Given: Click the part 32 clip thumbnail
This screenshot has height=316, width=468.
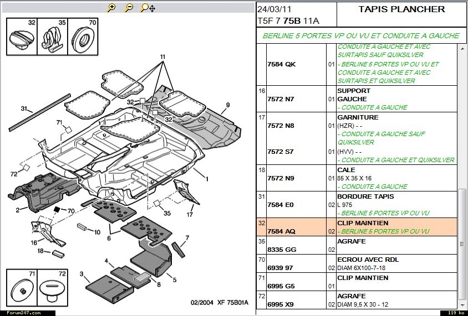Looking at the screenshot, I should 22,37.
